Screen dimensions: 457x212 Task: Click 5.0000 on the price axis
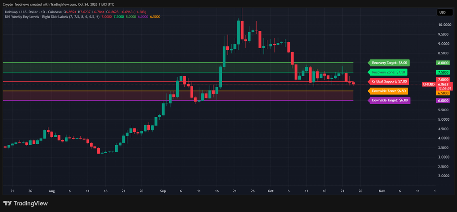point(443,119)
